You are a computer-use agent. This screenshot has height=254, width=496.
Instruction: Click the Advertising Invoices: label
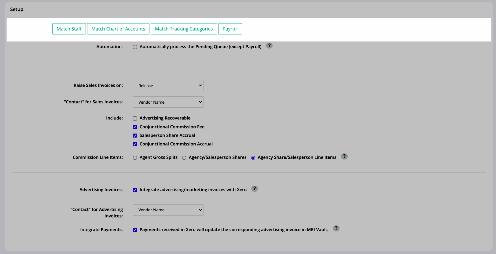click(x=101, y=190)
